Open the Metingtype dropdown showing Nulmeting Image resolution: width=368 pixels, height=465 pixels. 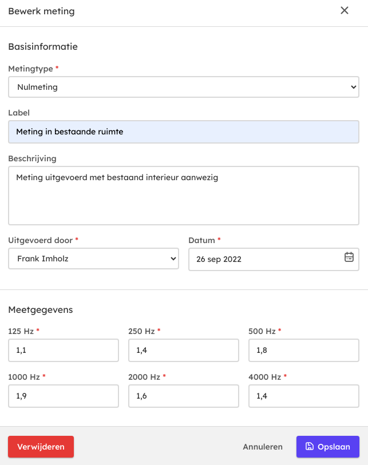183,88
